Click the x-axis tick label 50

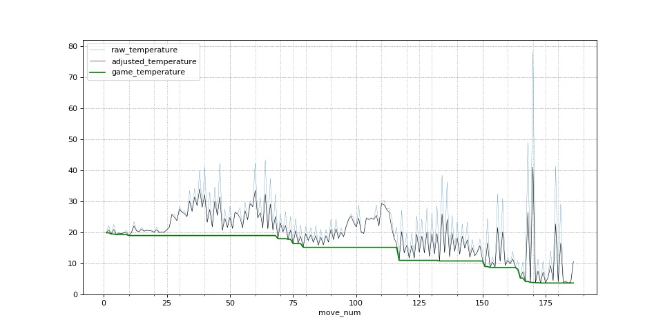pos(230,303)
